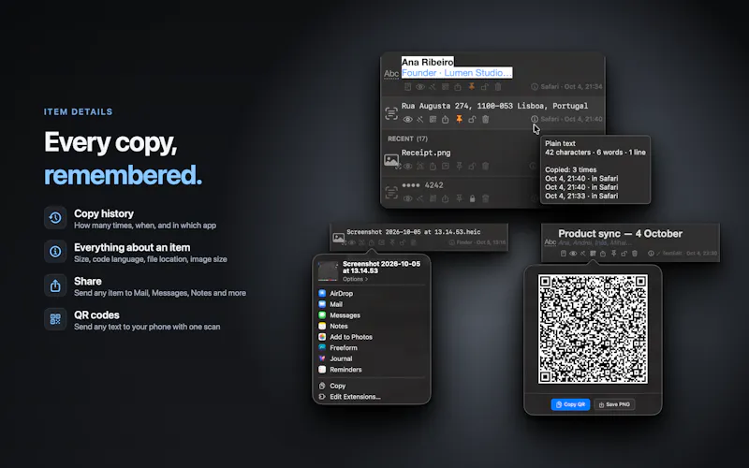
Task: Click trash icon in Ana Ribeiro row
Action: 498,86
